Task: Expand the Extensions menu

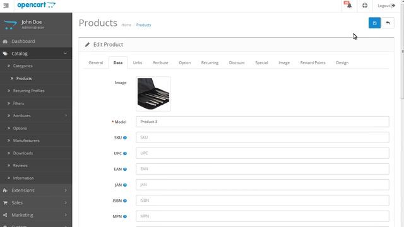Action: [36, 190]
